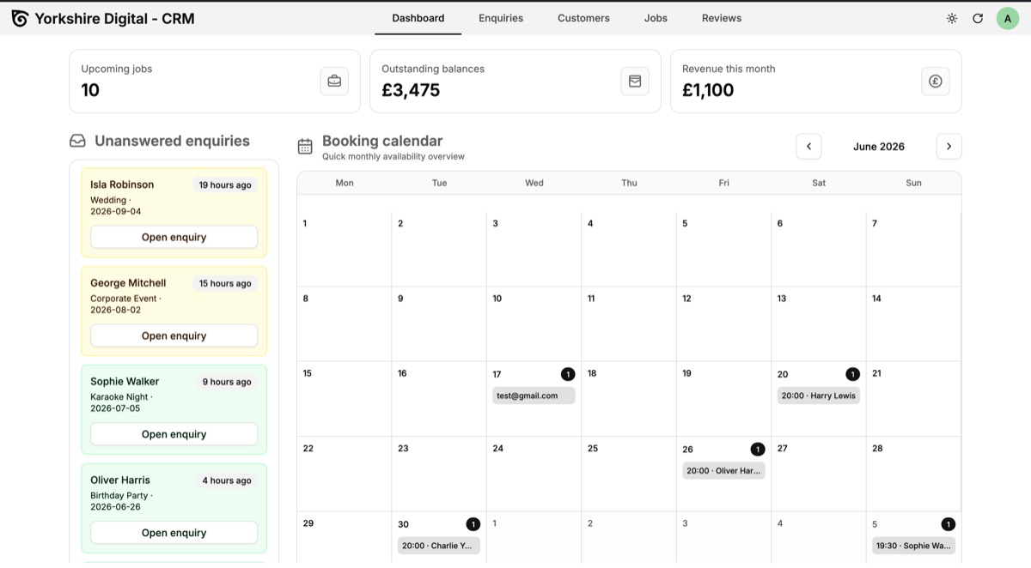Click the Isla Robinson name text
The width and height of the screenshot is (1031, 568).
coord(122,184)
